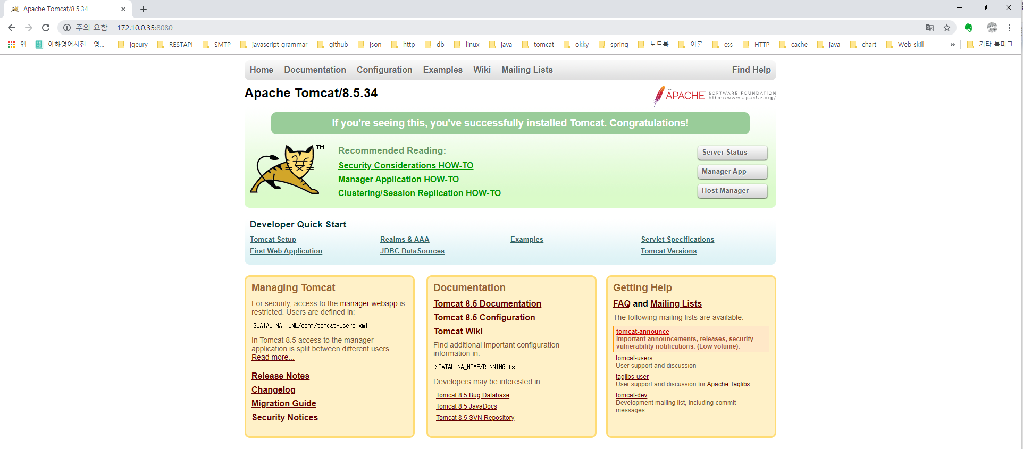The height and width of the screenshot is (449, 1023).
Task: Open the github bookmark folder
Action: point(333,45)
